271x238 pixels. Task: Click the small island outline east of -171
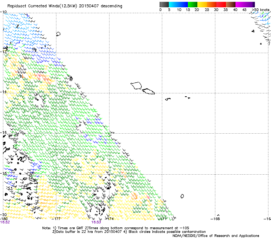coord(168,99)
